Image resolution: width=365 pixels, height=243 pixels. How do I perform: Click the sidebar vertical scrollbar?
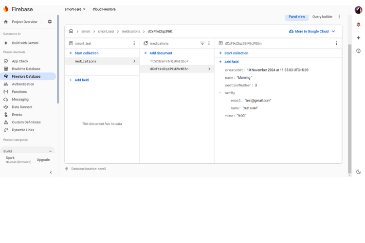58,59
